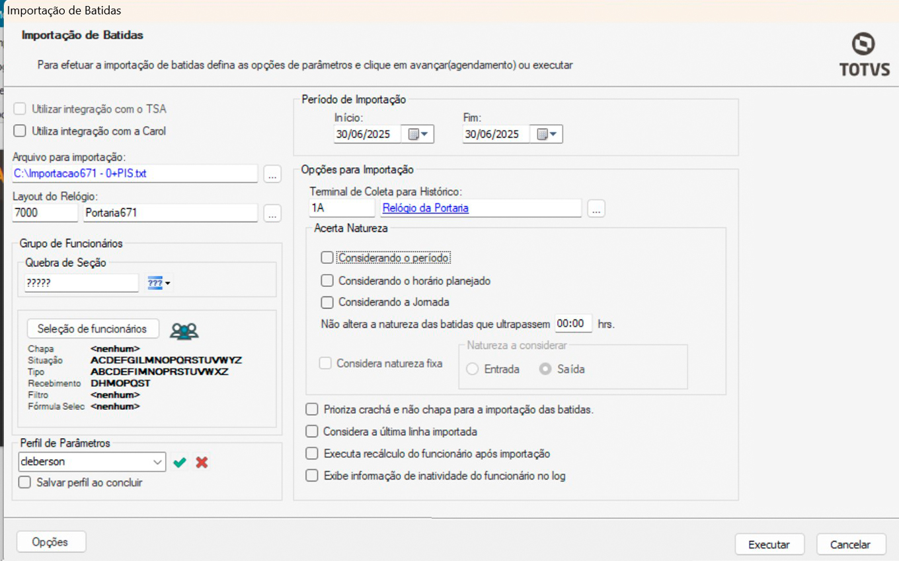The width and height of the screenshot is (899, 561).
Task: Check Considerando o horário planejado
Action: point(327,280)
